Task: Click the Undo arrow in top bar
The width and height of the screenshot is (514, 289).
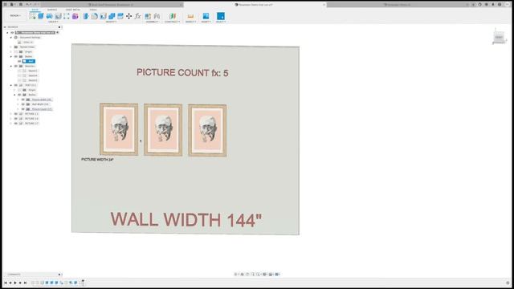Action: point(27,5)
